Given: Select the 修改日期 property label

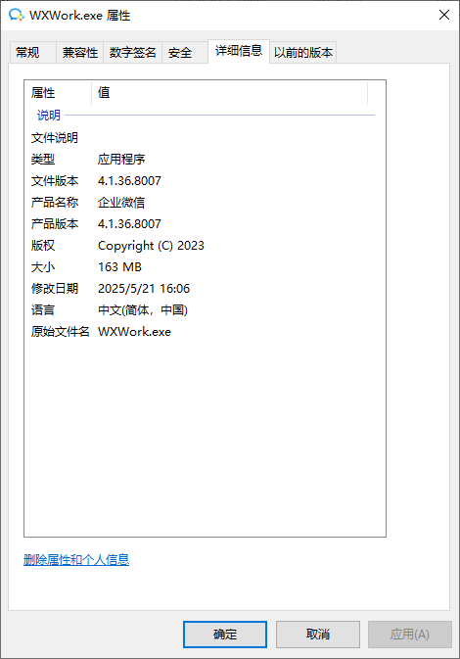Looking at the screenshot, I should [x=55, y=288].
